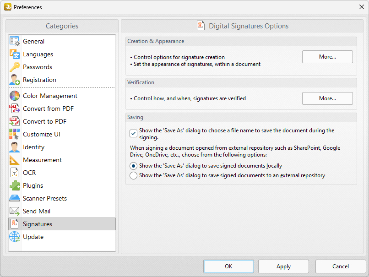Select the Languages translation icon
Image resolution: width=369 pixels, height=277 pixels.
click(x=15, y=54)
